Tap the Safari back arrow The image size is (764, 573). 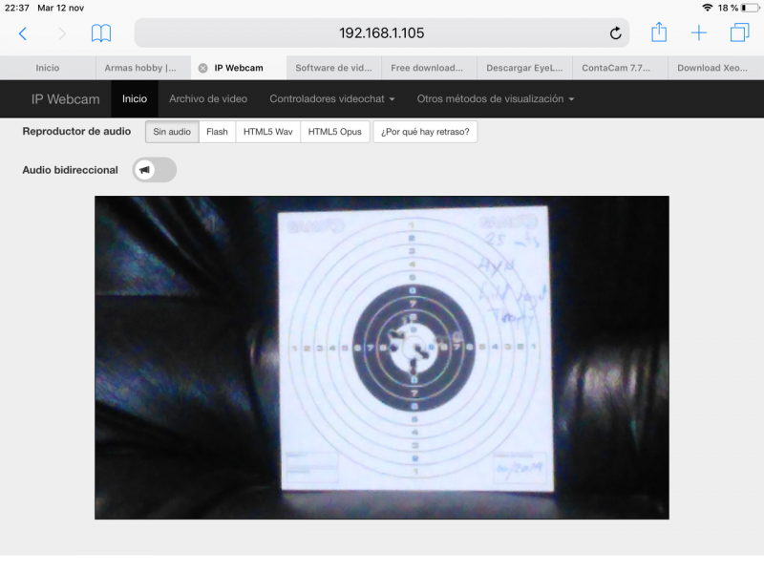tap(23, 33)
